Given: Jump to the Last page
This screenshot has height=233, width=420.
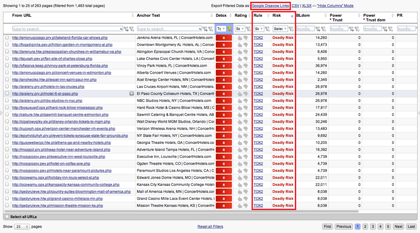Looking at the screenshot, I should tap(411, 226).
